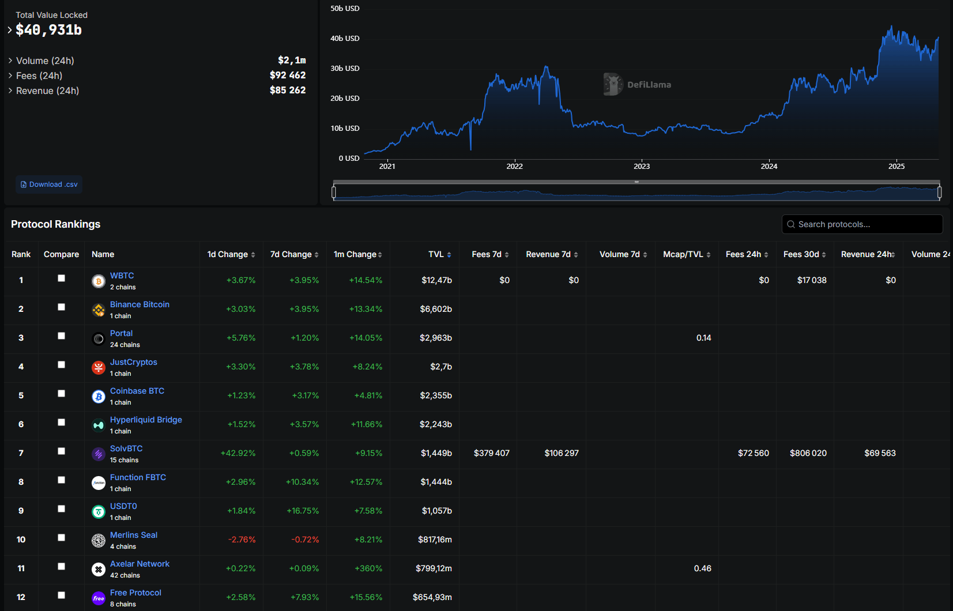Click the Hyperliquid Bridge logo icon

pos(99,425)
